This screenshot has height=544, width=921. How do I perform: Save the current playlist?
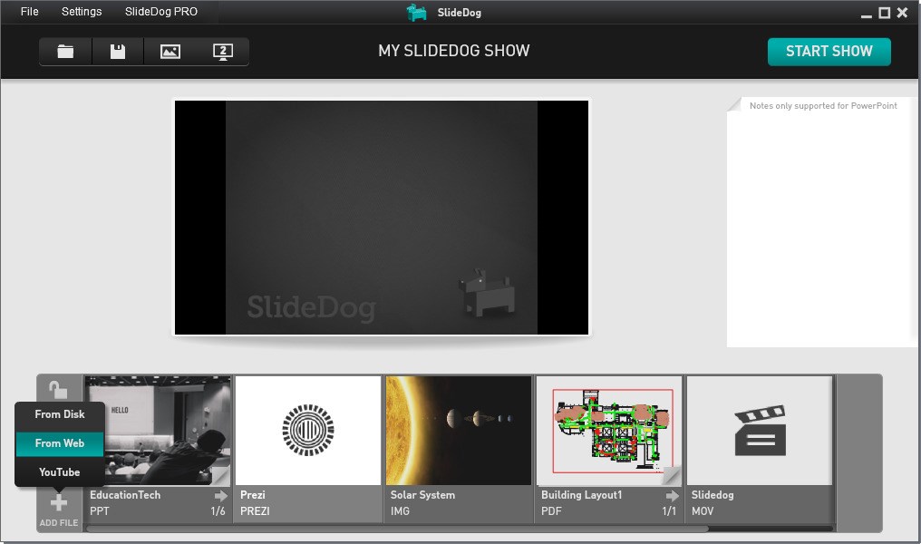point(118,52)
